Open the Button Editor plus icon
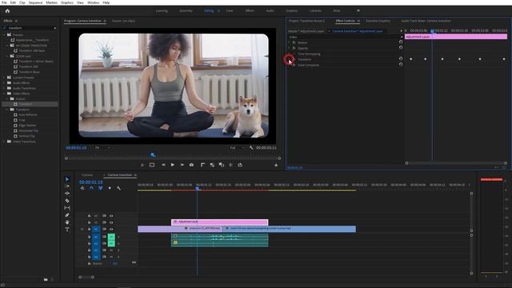The image size is (512, 288). point(276,166)
